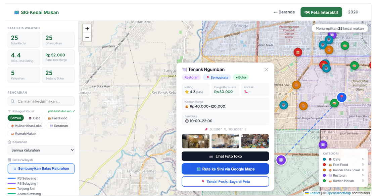
Task: Click the pushpin icon beside coordinates
Action: (x=206, y=129)
